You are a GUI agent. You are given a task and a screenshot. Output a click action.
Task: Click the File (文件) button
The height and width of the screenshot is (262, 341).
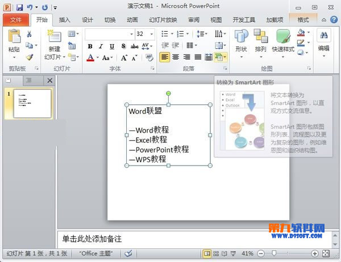16,19
